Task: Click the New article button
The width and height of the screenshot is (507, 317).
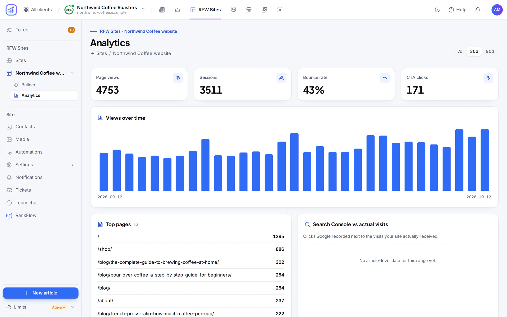Action: (41, 293)
